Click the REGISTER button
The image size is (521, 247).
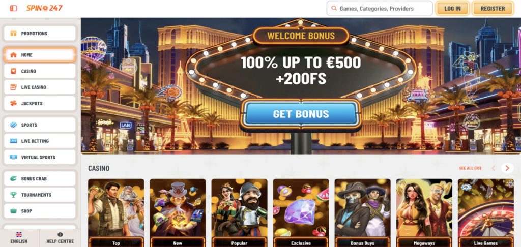(x=493, y=8)
